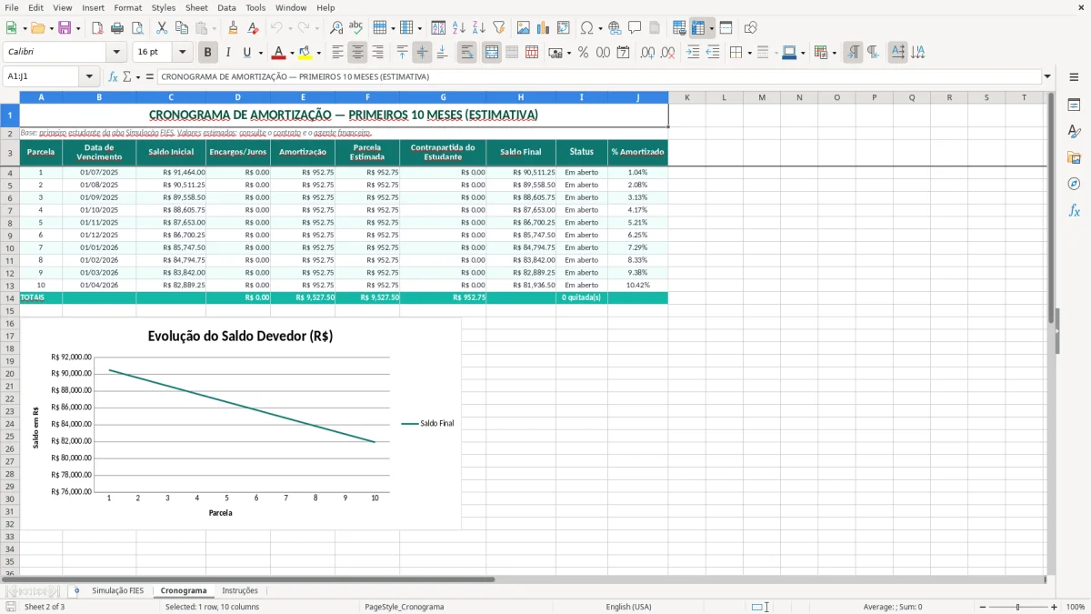The width and height of the screenshot is (1091, 614).
Task: Open sidebar Navigator deck
Action: pos(1074,184)
